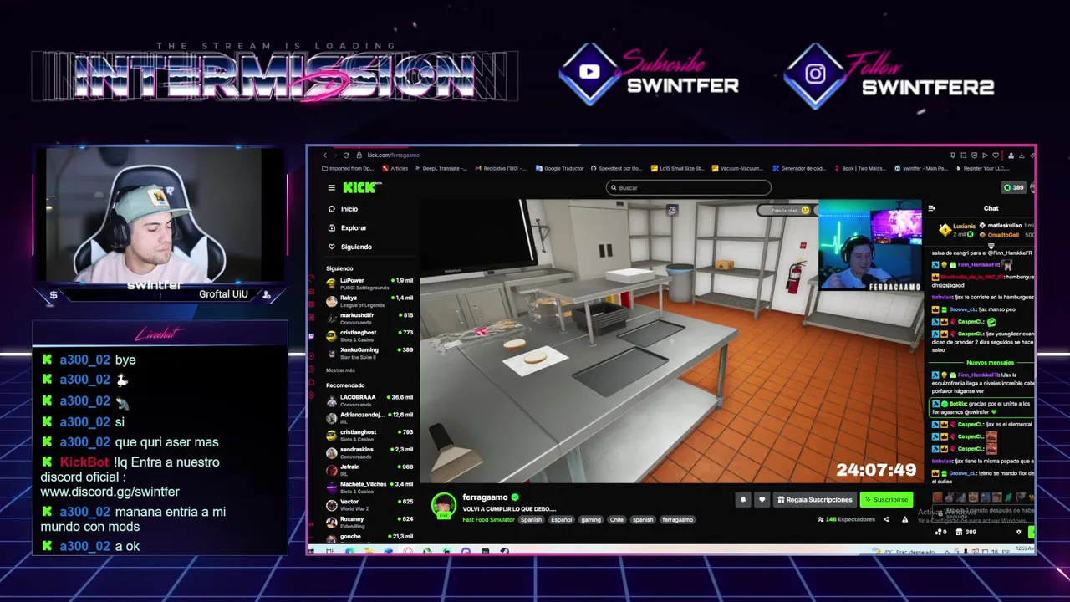Click the Buscar search field

(x=688, y=187)
